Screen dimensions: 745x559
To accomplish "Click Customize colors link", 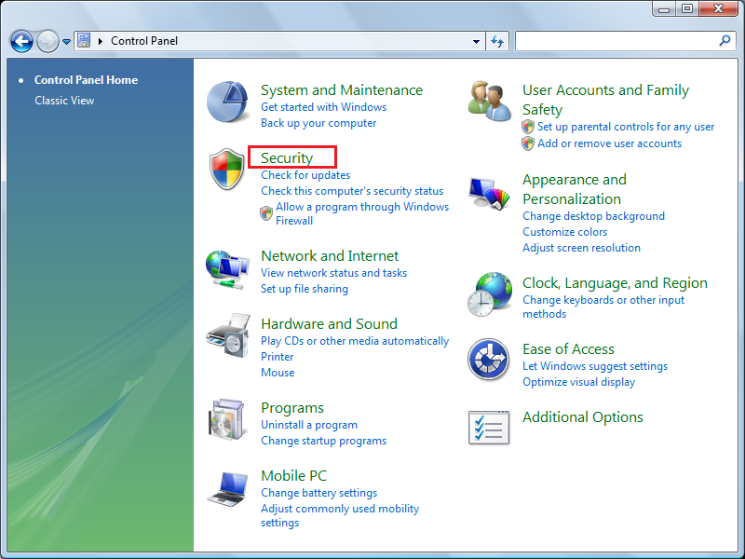I will click(x=565, y=232).
